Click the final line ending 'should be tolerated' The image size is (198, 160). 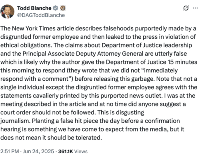(51, 138)
